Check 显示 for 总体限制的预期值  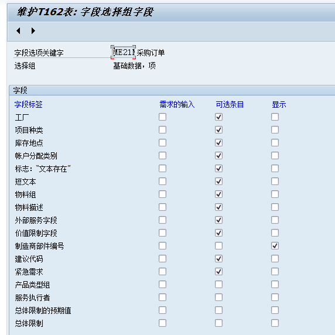click(275, 310)
